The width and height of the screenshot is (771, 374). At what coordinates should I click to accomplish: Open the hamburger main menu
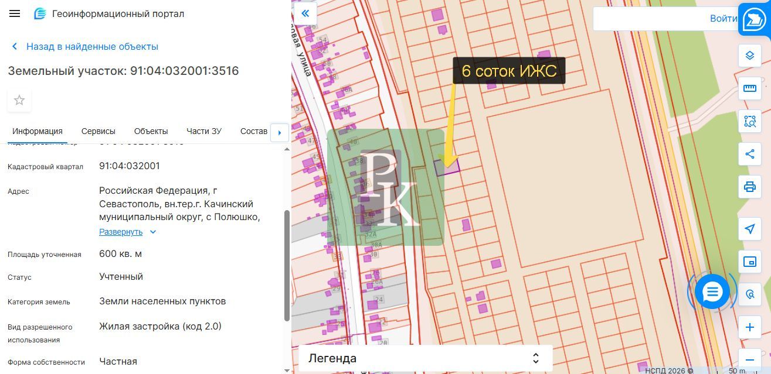15,13
